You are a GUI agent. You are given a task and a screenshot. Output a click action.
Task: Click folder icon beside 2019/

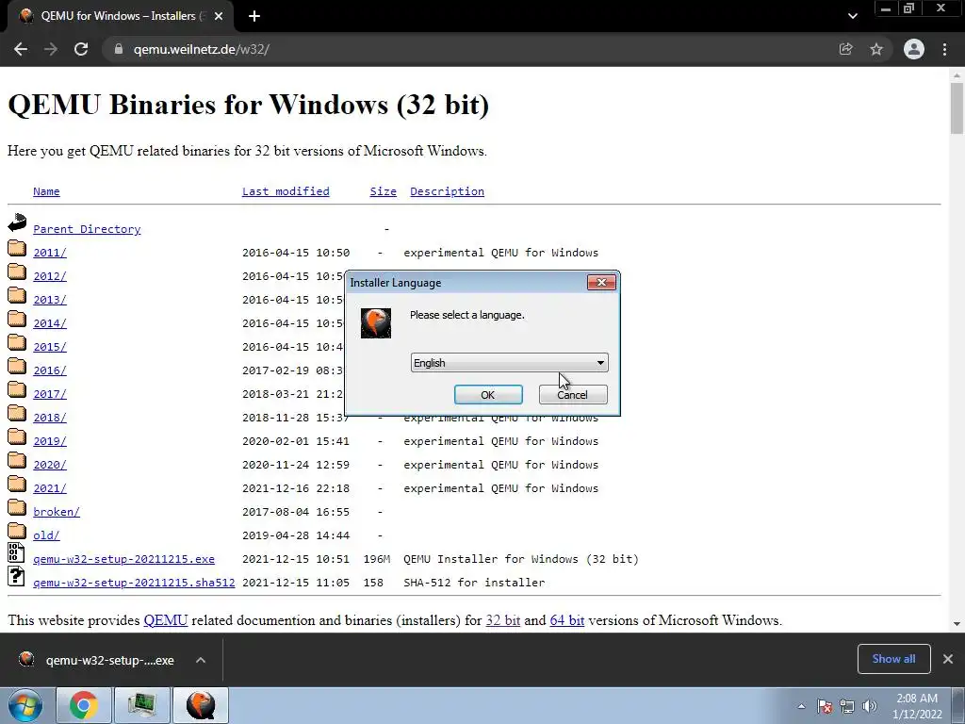coord(17,436)
